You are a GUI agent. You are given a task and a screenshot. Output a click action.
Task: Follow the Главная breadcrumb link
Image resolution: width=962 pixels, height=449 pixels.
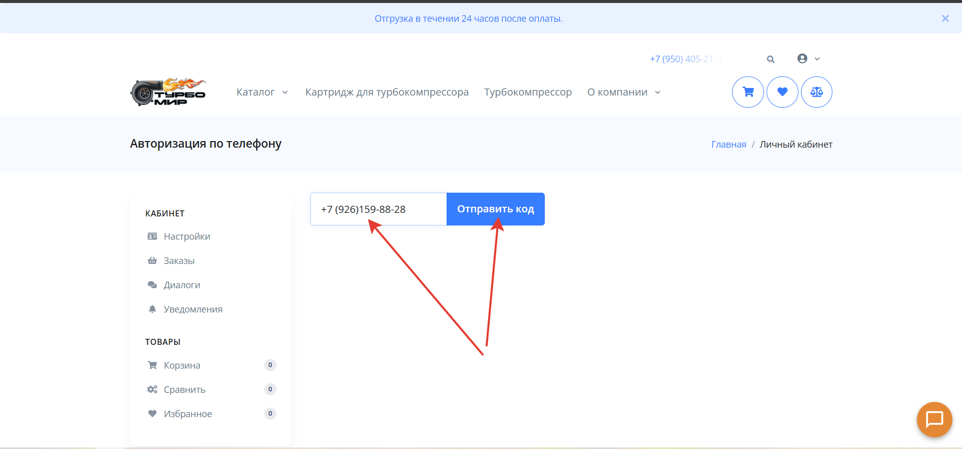729,145
